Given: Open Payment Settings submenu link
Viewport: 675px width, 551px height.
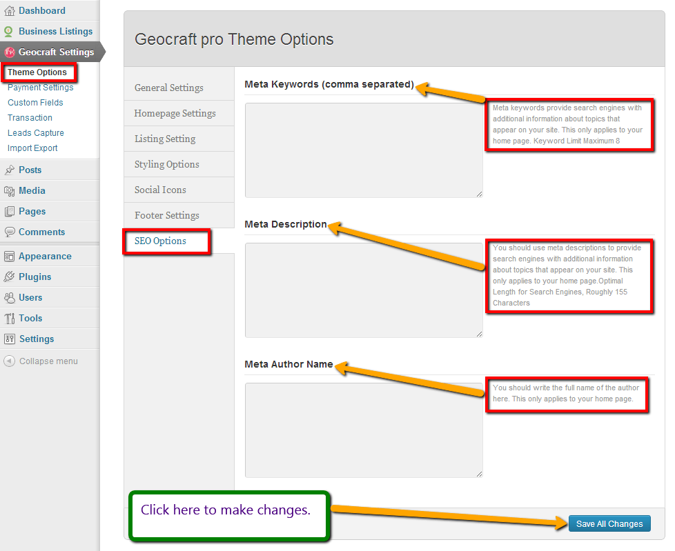Looking at the screenshot, I should (41, 88).
